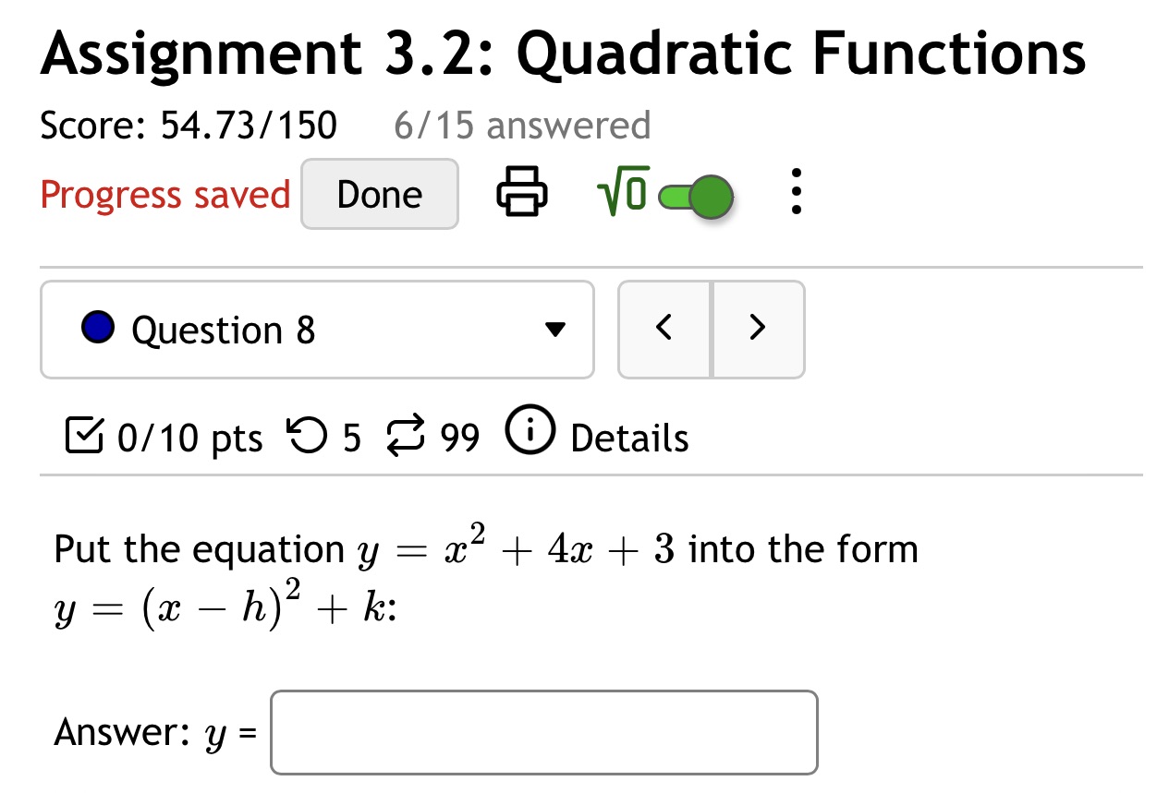
Task: Click the Details link
Action: click(x=629, y=439)
